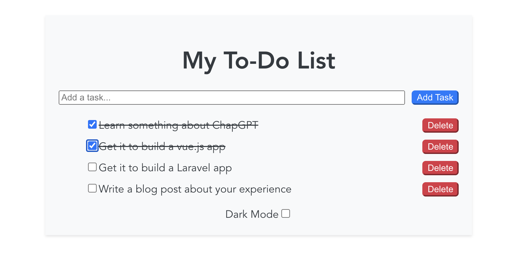
Task: Uncheck the 'Learn something about ChapGPT' checkbox
Action: pyautogui.click(x=92, y=124)
